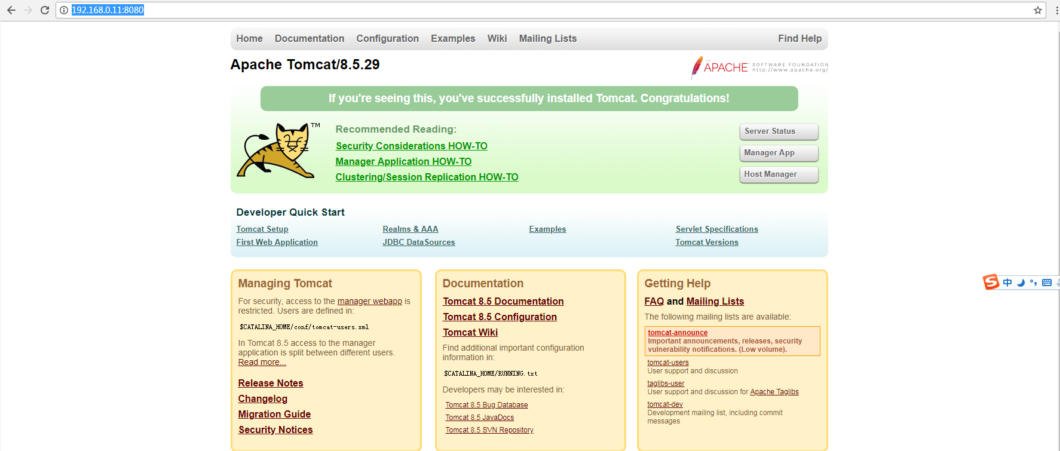1060x451 pixels.
Task: Open the tomcat-announce mailing list link
Action: pos(678,333)
